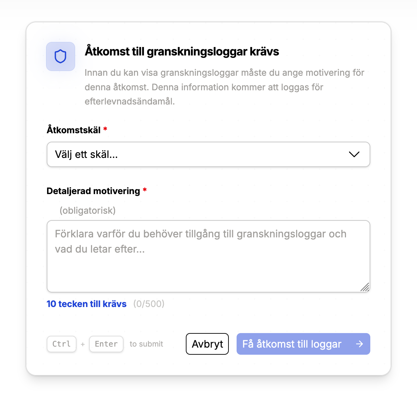417x399 pixels.
Task: Click the red asterisk beside Detaljerad motivering
Action: pos(145,190)
